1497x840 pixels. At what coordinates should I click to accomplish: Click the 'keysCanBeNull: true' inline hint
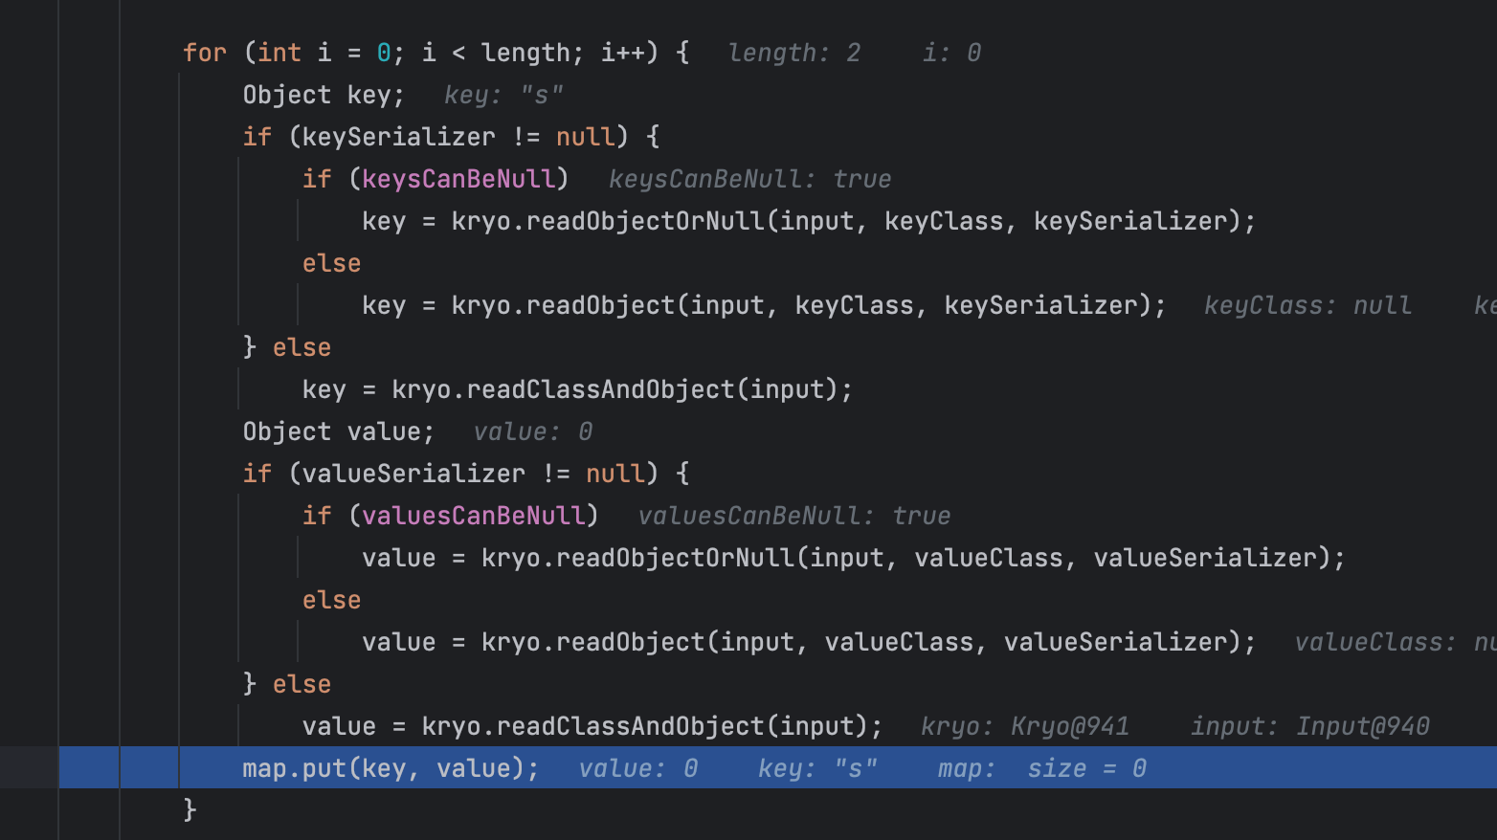click(x=749, y=179)
